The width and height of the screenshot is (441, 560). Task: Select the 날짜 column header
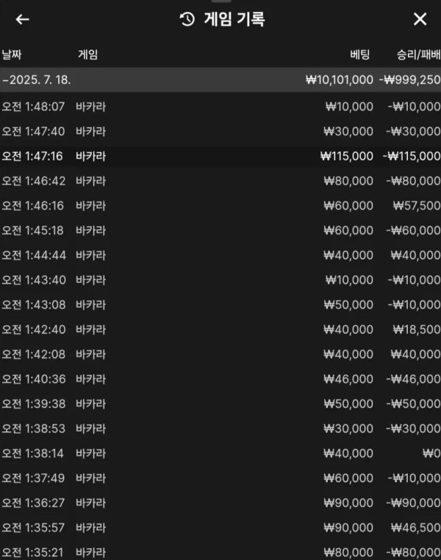point(12,54)
